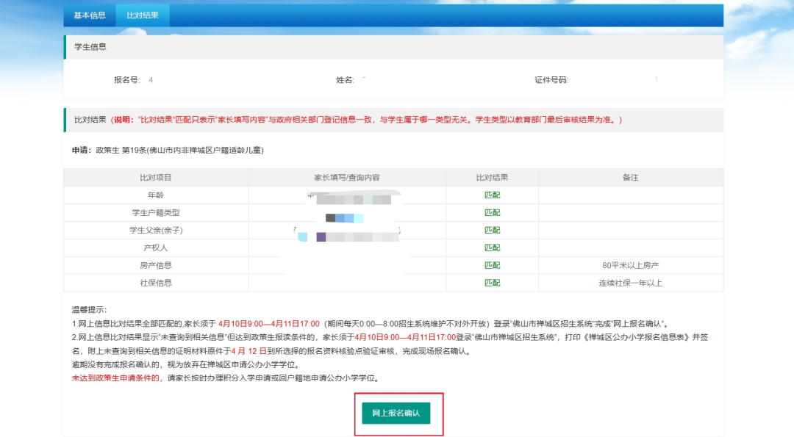
Task: Click the 备注 column header
Action: [x=631, y=178]
